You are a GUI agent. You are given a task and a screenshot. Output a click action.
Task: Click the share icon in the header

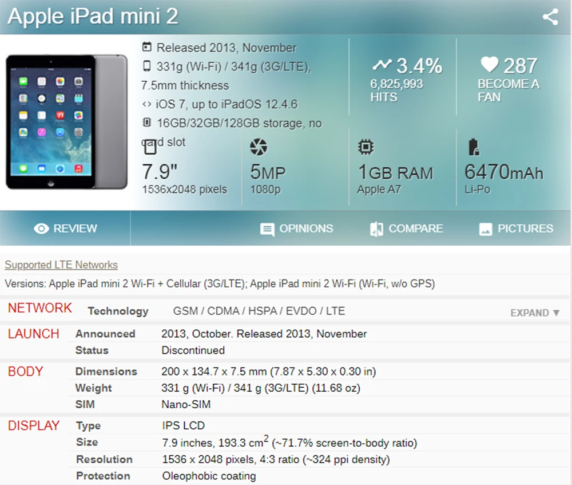point(550,17)
